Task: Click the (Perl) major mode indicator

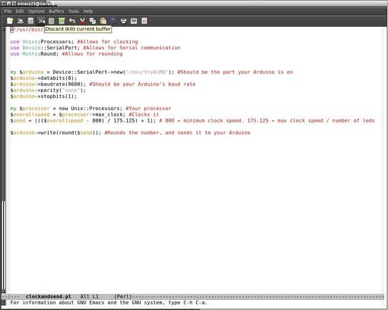Action: [123, 296]
